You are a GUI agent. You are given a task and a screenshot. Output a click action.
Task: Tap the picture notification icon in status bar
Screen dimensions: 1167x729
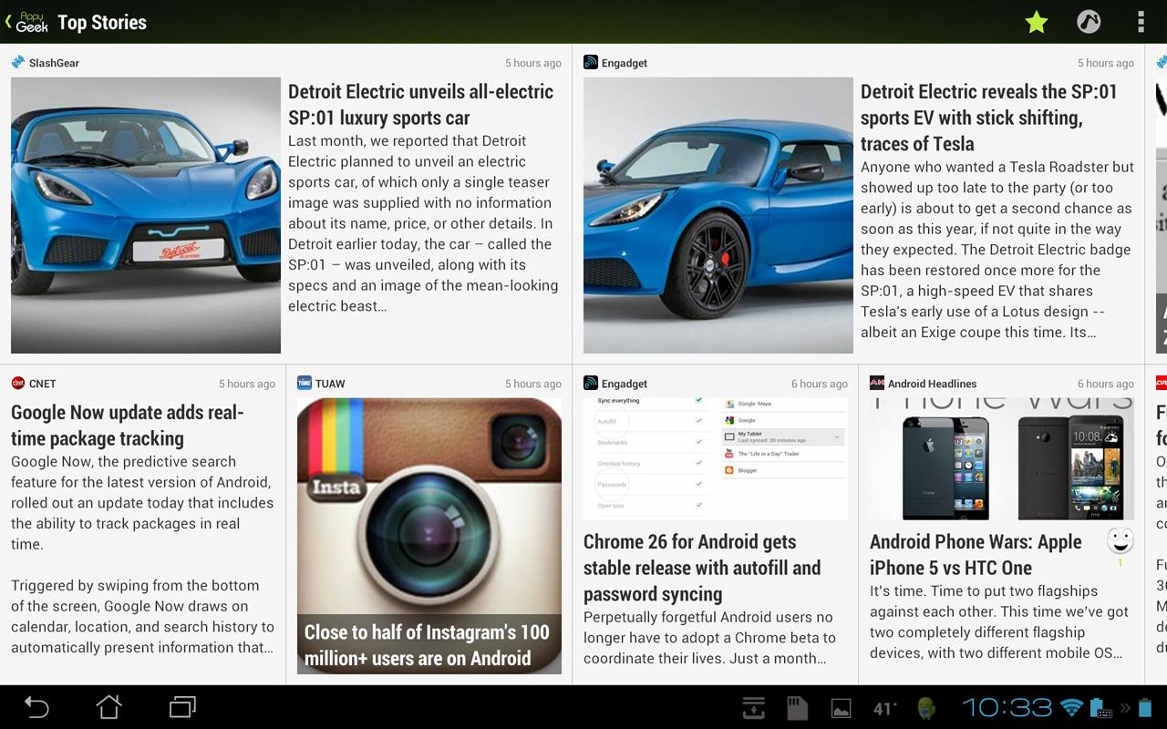pyautogui.click(x=841, y=708)
